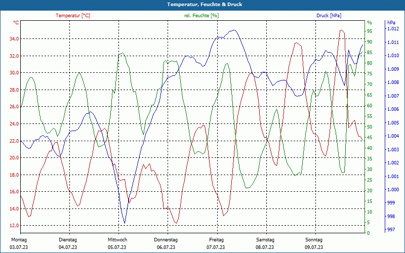Click the 998 pressure axis value
Screen dimensions: 405x253
[x=391, y=217]
